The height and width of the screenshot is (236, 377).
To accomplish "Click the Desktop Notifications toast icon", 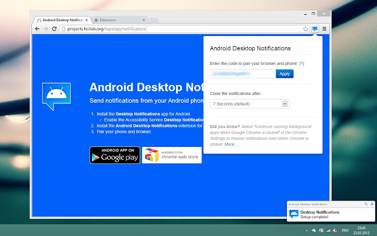I will pyautogui.click(x=293, y=214).
